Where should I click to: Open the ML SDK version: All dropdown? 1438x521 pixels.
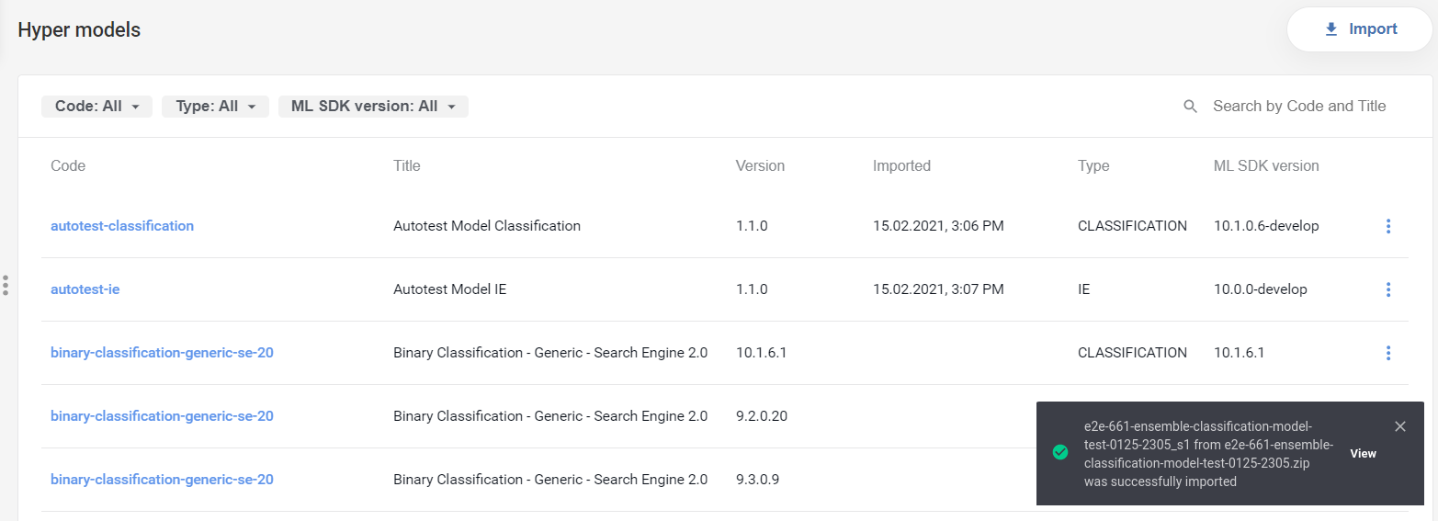pyautogui.click(x=373, y=107)
